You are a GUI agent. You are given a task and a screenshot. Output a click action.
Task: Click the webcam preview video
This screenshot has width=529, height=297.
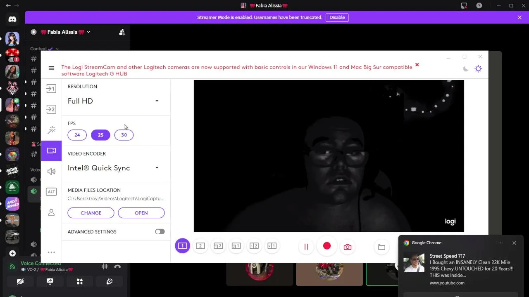click(329, 156)
